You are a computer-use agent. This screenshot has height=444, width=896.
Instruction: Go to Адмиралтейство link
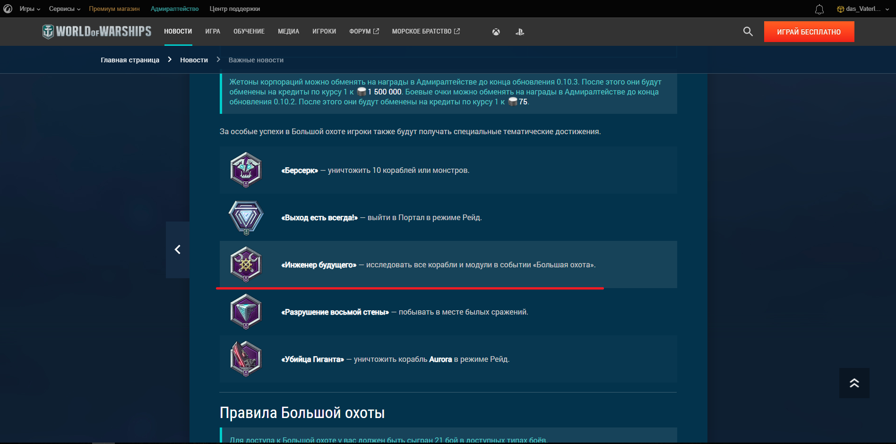coord(174,9)
